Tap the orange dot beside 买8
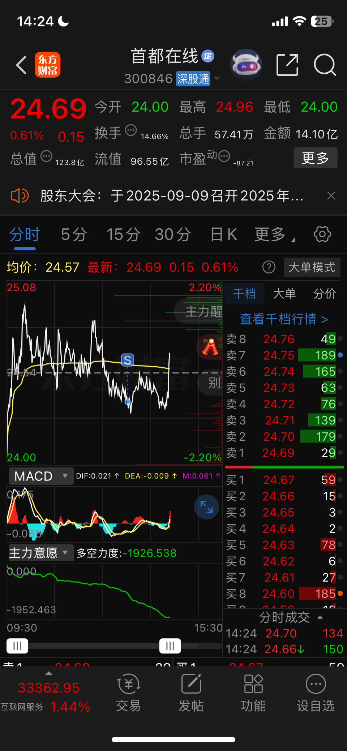Viewport: 347px width, 751px height. [340, 594]
